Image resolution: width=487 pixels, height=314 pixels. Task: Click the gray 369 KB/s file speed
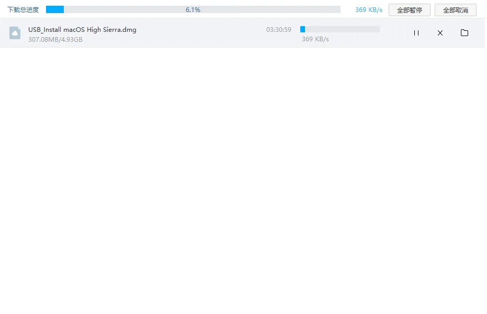point(315,39)
